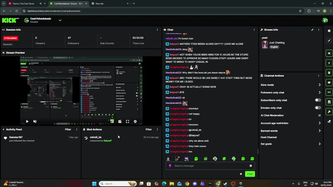
Task: Click the chat panel scrollbar
Action: [258, 151]
